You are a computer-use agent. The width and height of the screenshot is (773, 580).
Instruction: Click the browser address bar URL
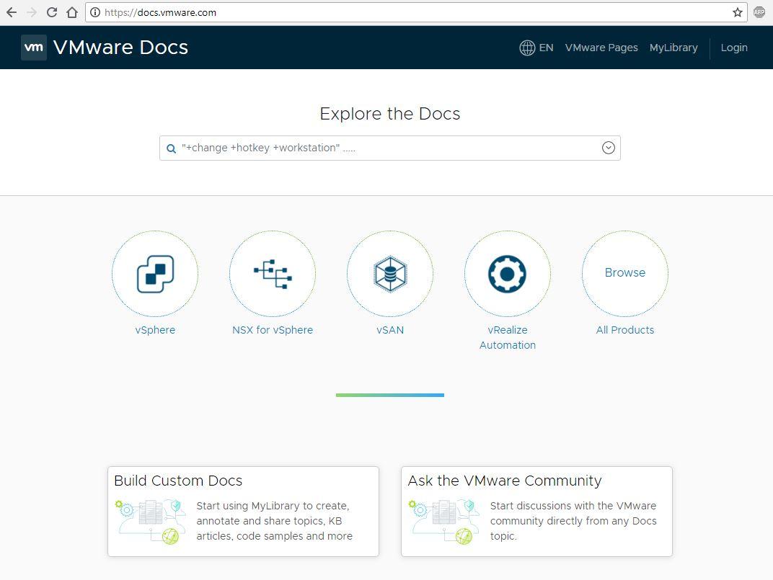click(160, 13)
